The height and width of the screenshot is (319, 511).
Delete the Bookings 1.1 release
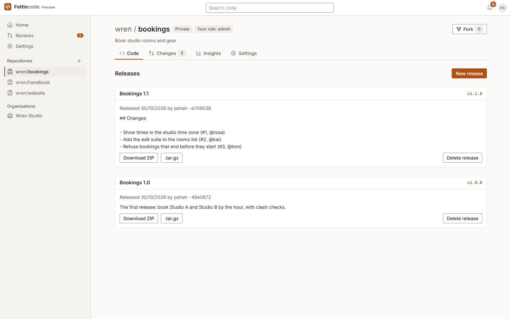(x=462, y=158)
